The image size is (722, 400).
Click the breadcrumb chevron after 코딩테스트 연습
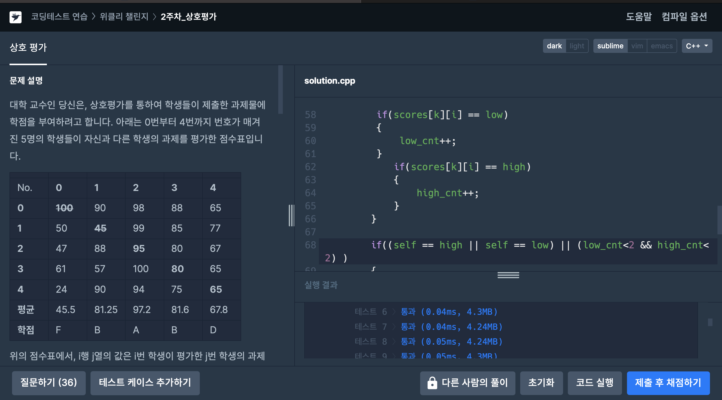point(94,17)
